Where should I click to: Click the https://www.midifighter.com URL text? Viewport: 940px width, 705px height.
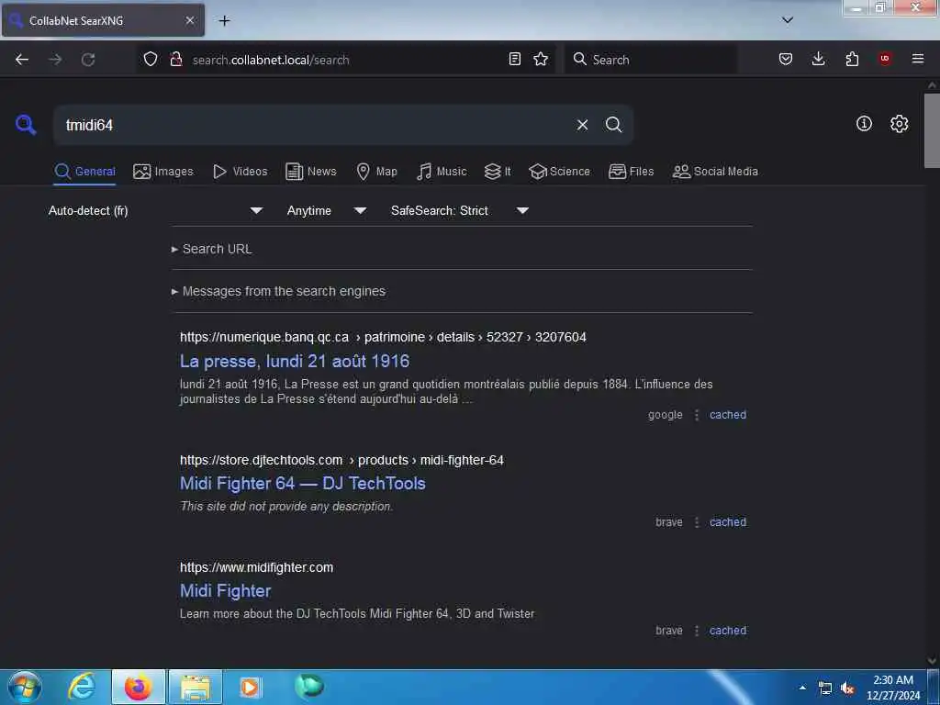pyautogui.click(x=257, y=567)
